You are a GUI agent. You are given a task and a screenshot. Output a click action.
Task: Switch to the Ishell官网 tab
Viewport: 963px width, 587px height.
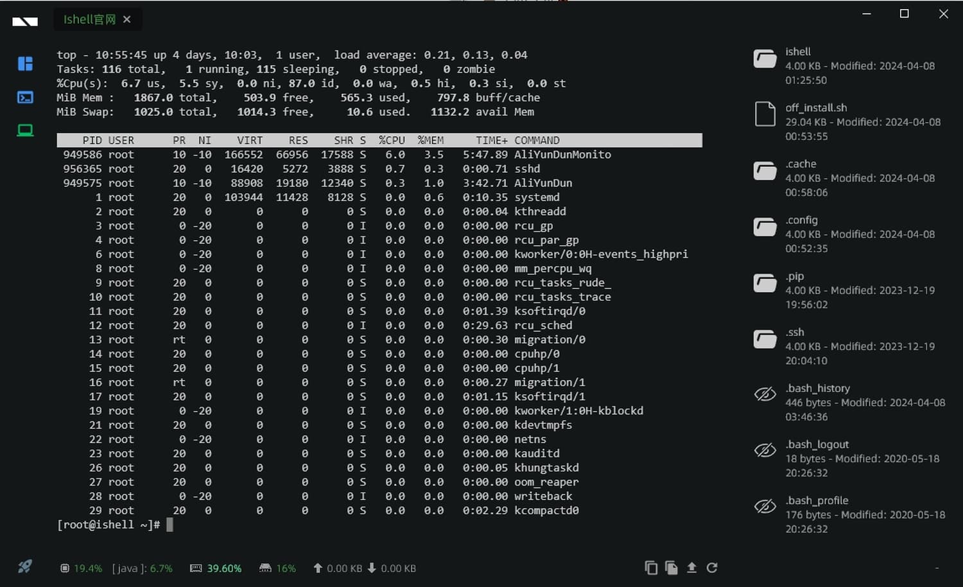(89, 20)
